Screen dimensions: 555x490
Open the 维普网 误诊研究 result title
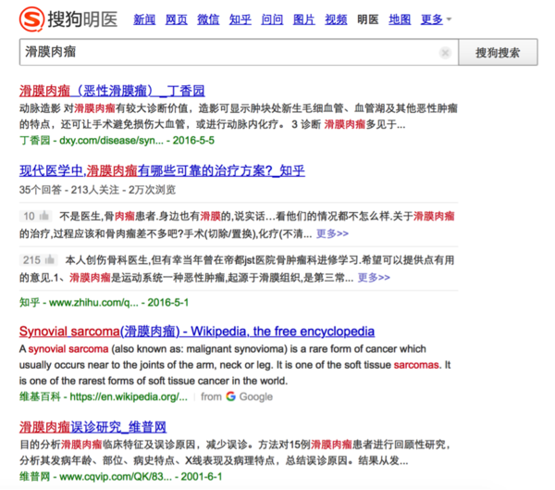(x=92, y=426)
